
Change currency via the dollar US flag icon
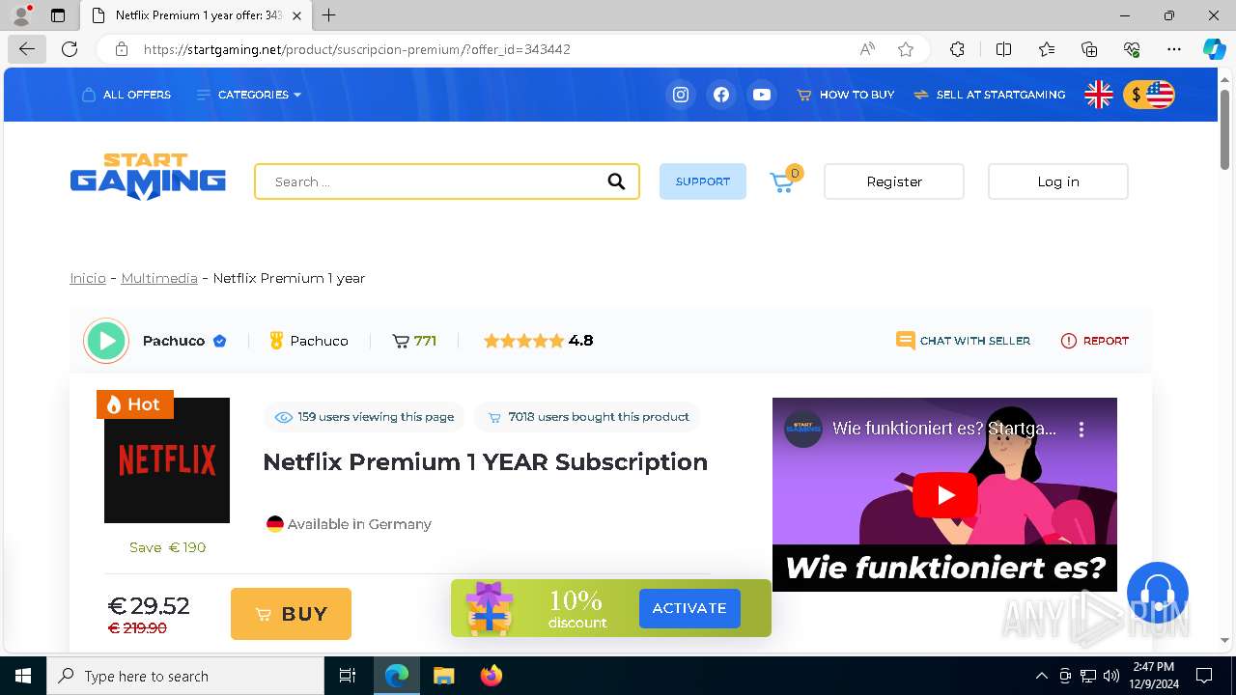point(1149,95)
